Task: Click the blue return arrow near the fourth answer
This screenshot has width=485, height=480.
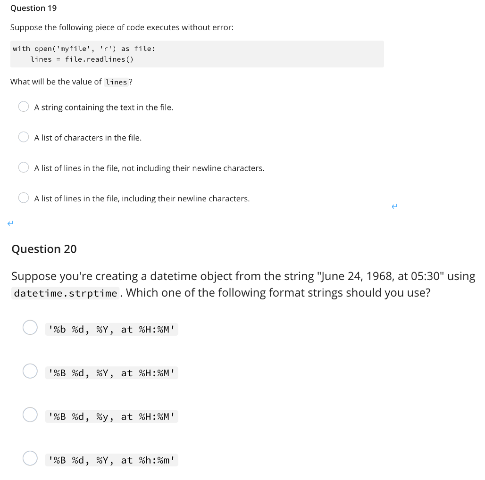Action: pos(394,206)
